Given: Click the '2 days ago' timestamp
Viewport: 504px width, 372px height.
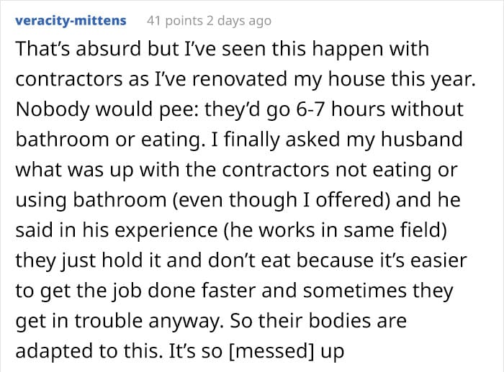Looking at the screenshot, I should (x=239, y=21).
